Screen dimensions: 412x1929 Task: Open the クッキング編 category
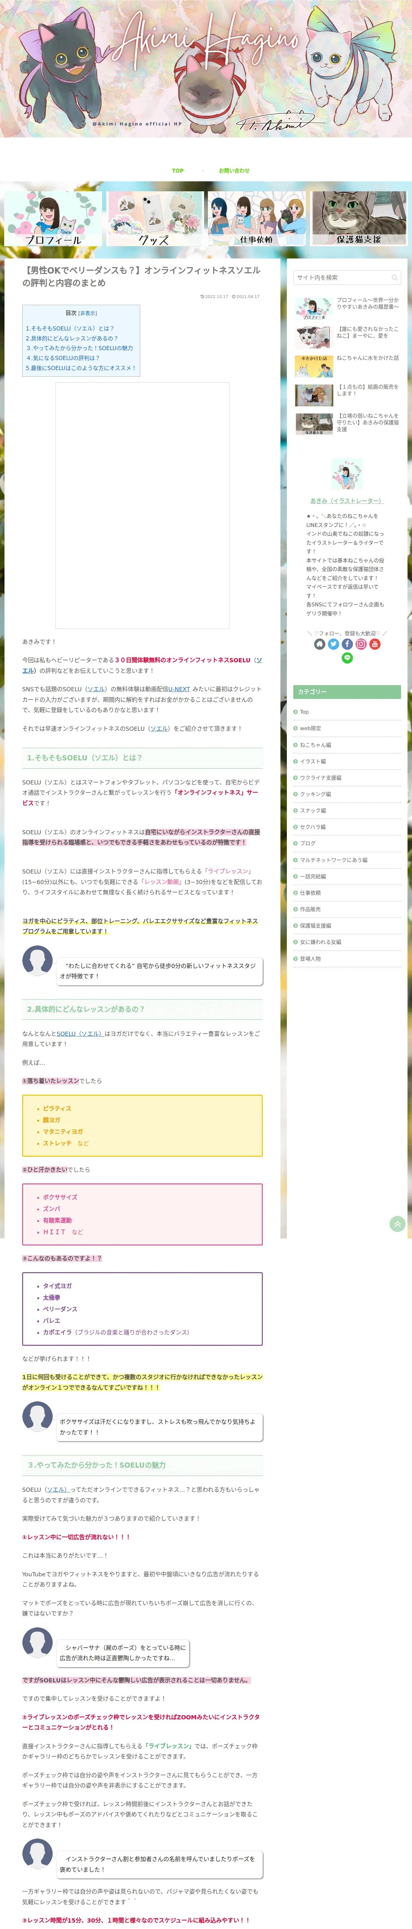(347, 794)
